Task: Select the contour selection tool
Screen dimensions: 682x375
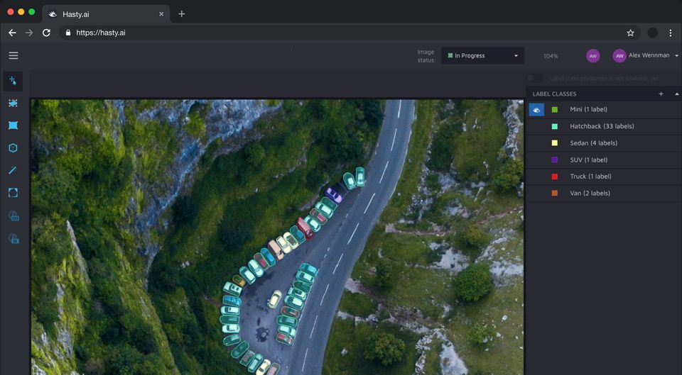Action: (13, 193)
